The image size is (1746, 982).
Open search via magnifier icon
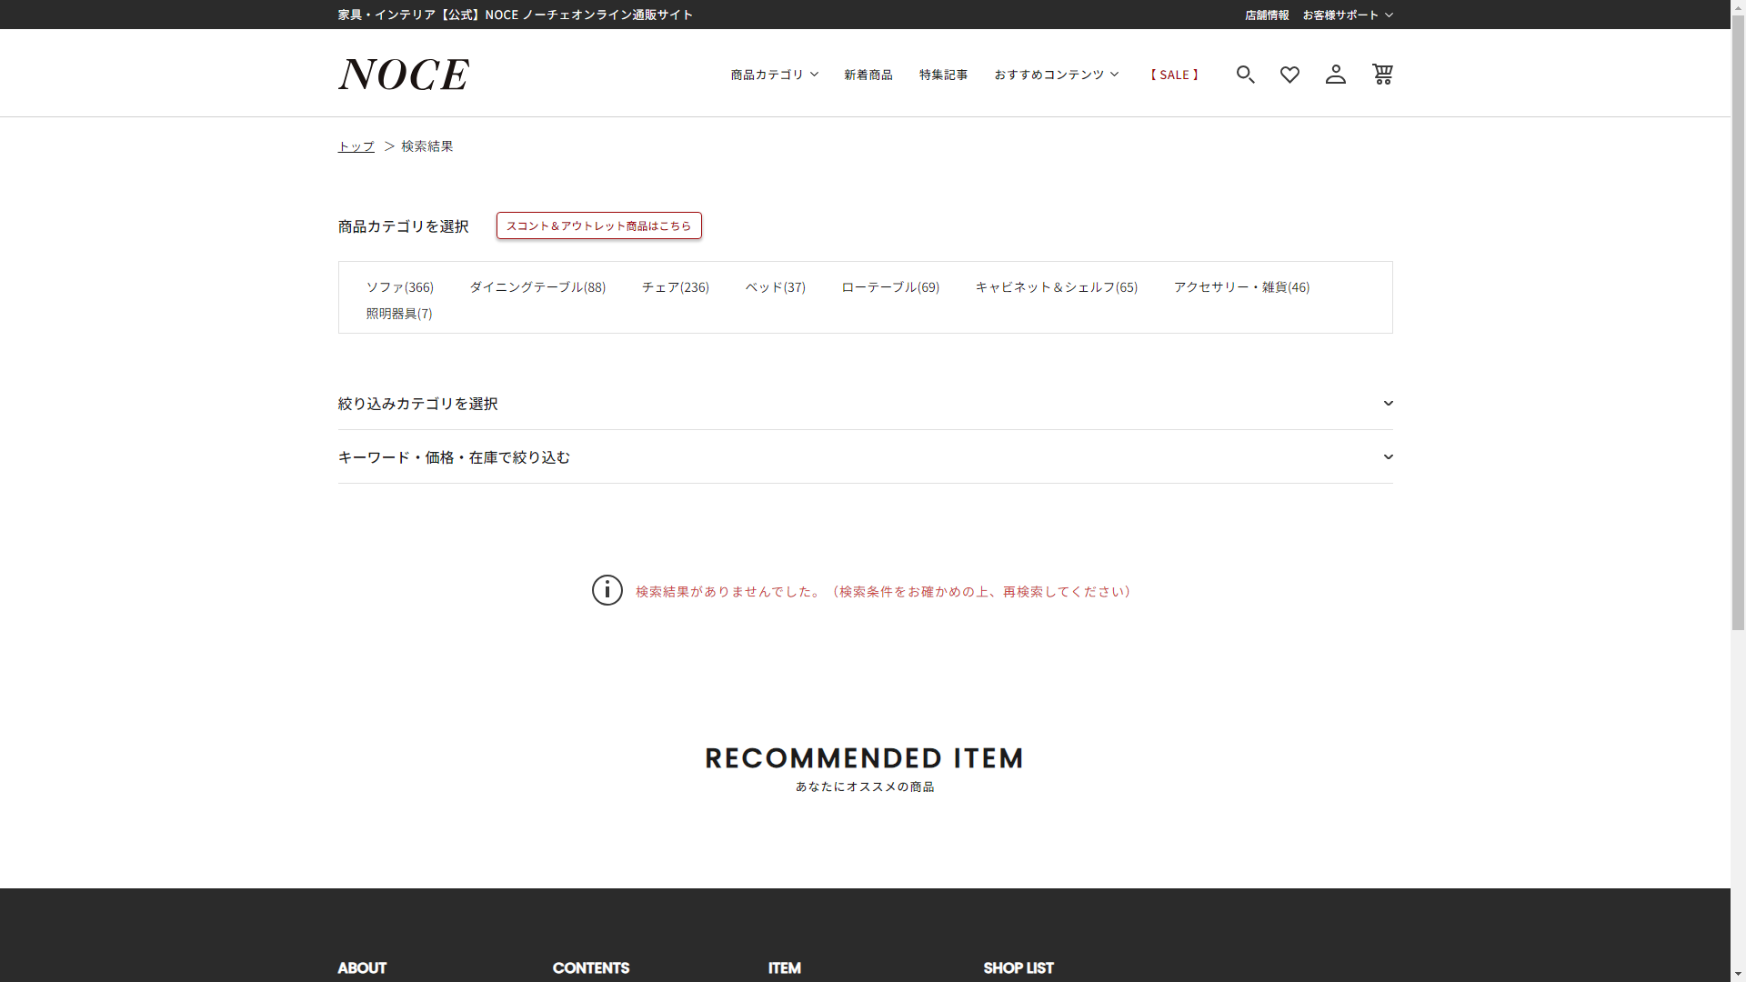click(x=1245, y=75)
